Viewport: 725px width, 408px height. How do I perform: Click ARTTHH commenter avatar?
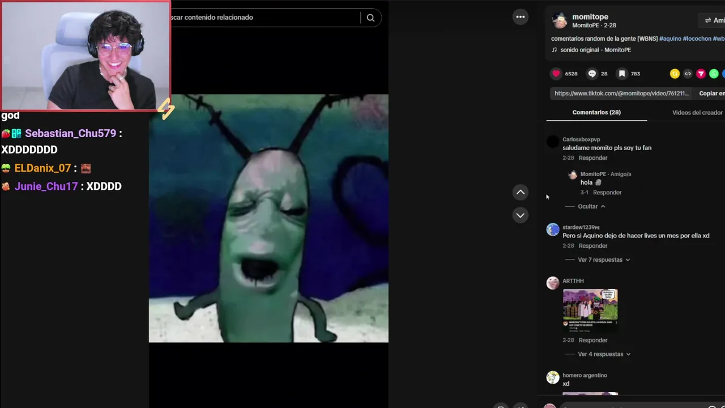tap(553, 283)
